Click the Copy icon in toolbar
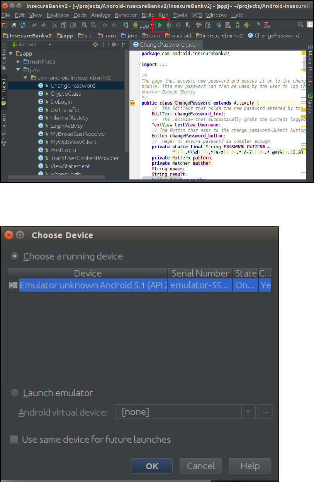Viewport: 314px width, 482px height. 64,25
